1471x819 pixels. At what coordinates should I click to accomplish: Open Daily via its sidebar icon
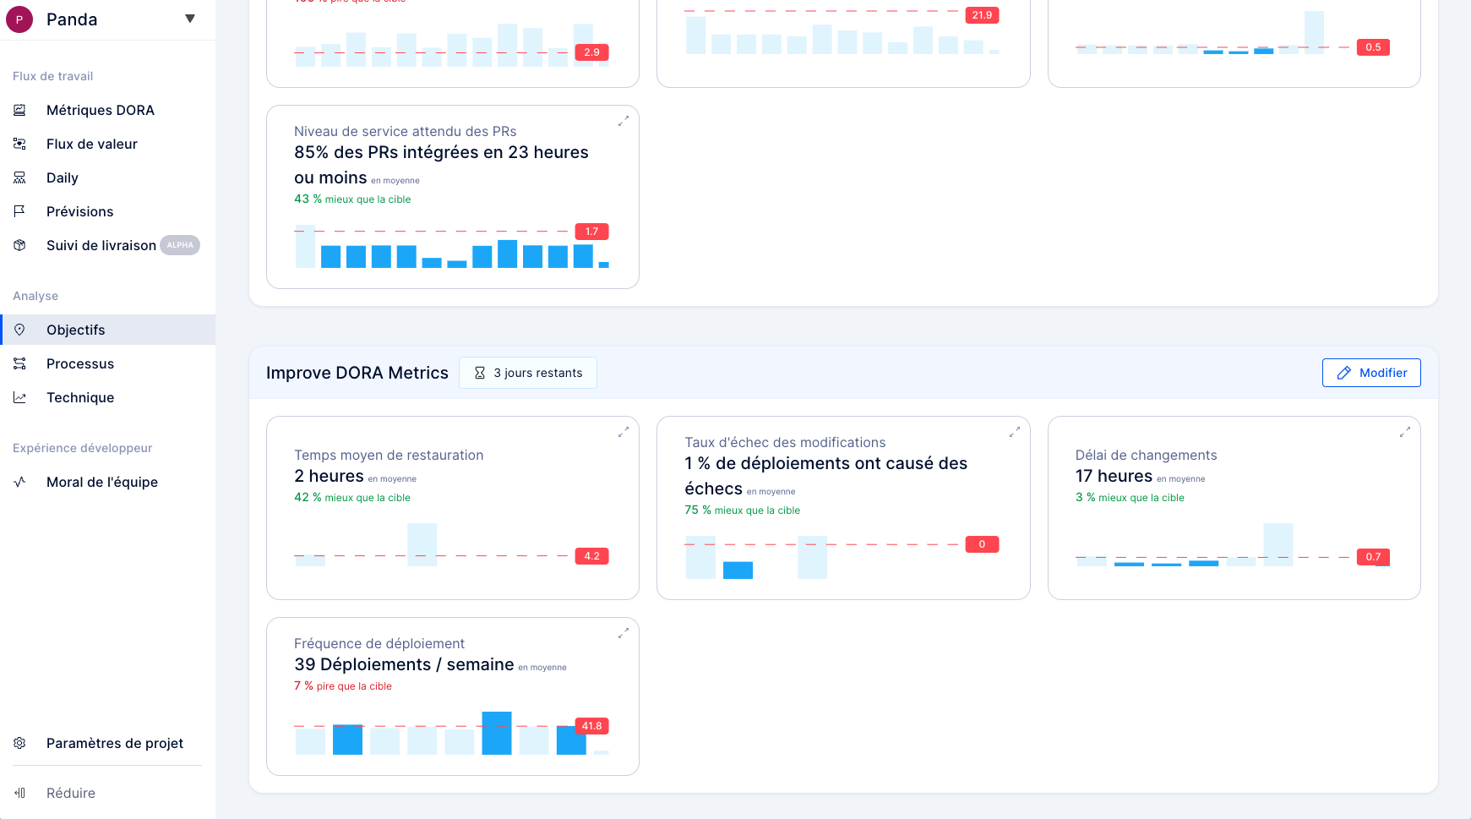(x=20, y=177)
